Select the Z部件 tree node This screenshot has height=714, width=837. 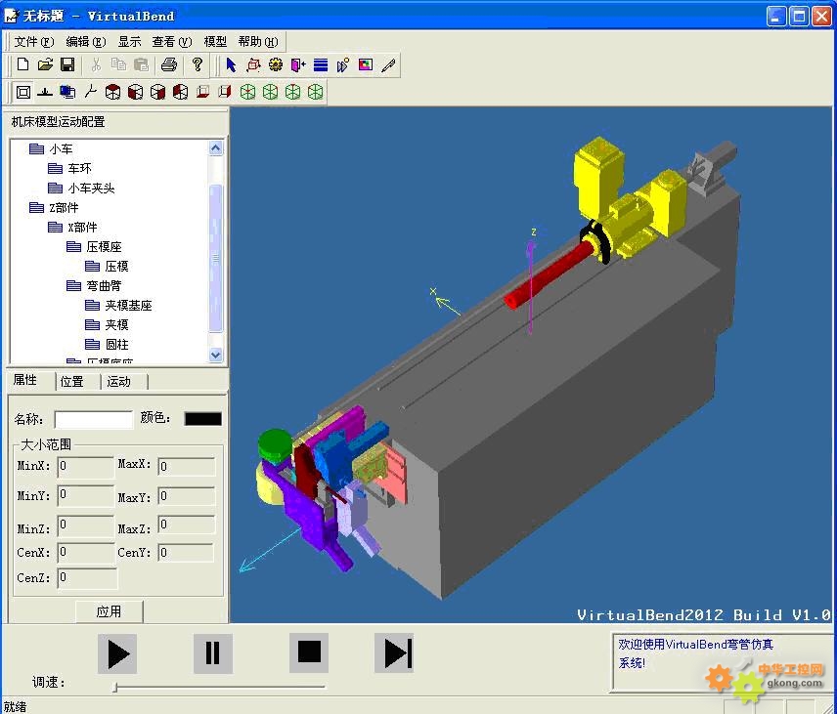pos(64,207)
